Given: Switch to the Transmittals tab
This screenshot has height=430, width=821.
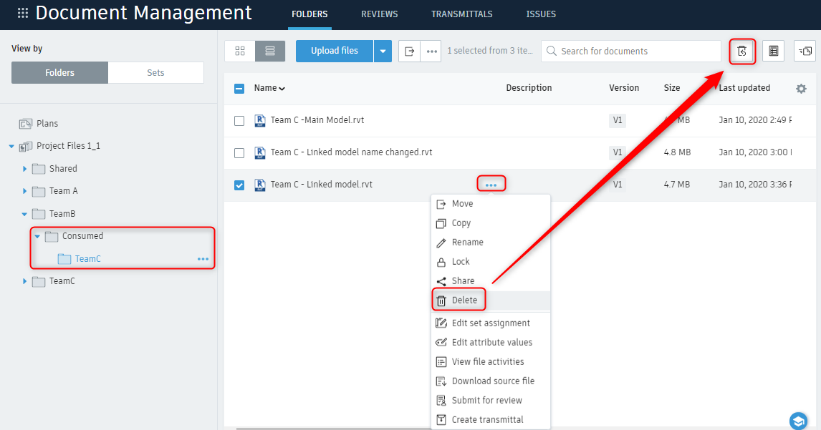Looking at the screenshot, I should click(461, 14).
